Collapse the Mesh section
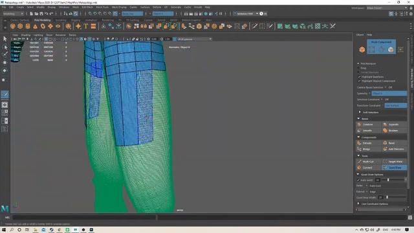The width and height of the screenshot is (414, 233). (x=358, y=118)
